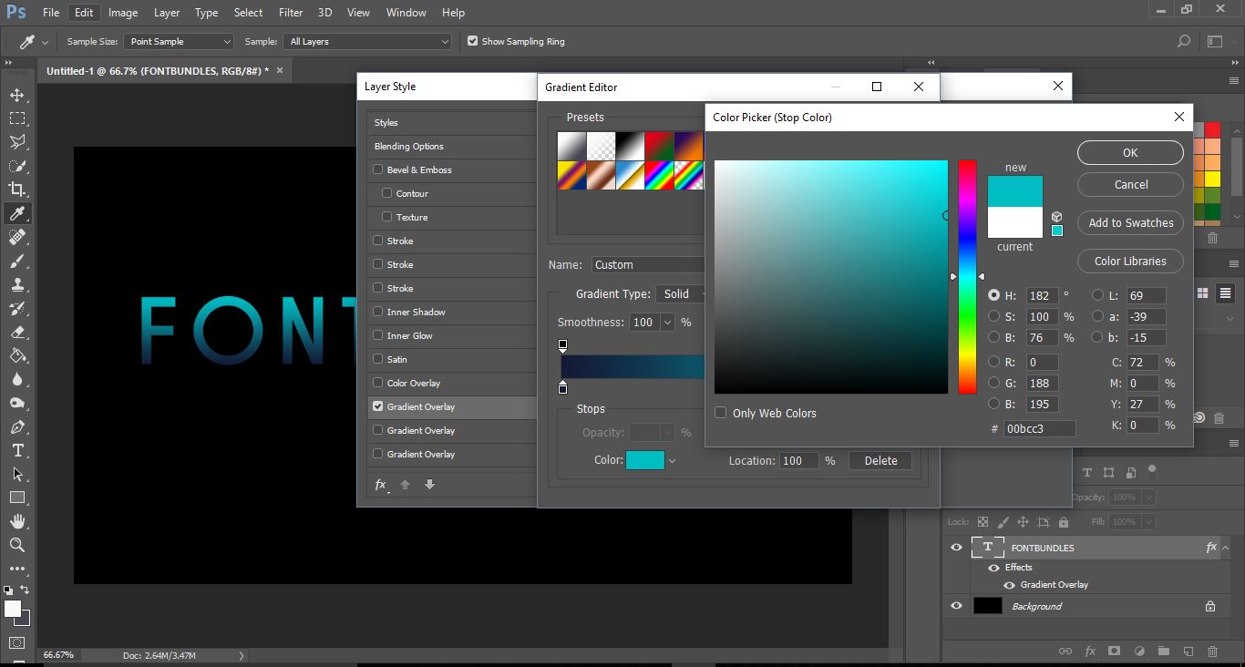The image size is (1245, 667).
Task: Click Cancel in the Color Picker
Action: [1130, 184]
